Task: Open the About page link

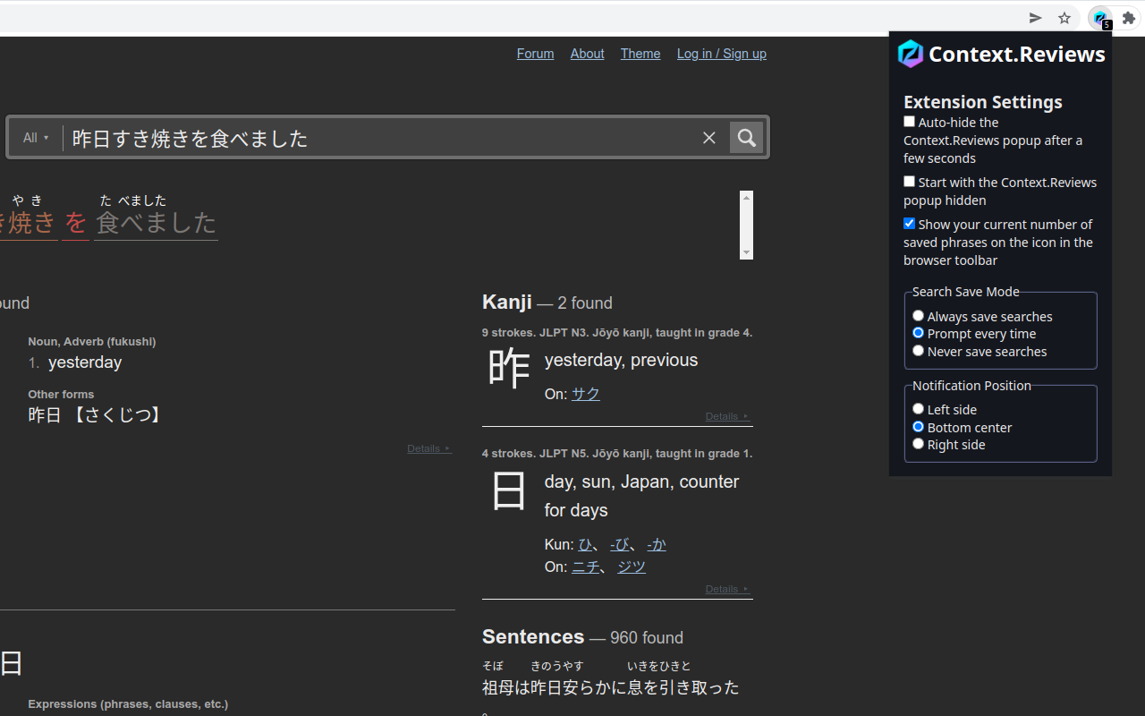Action: click(587, 54)
